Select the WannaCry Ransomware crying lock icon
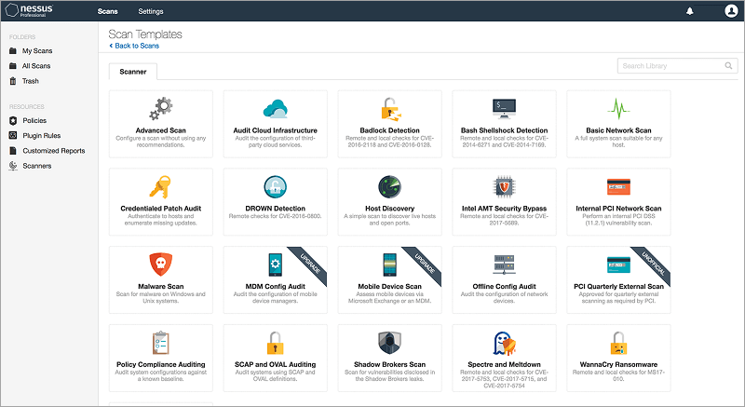745x407 pixels. pyautogui.click(x=618, y=343)
